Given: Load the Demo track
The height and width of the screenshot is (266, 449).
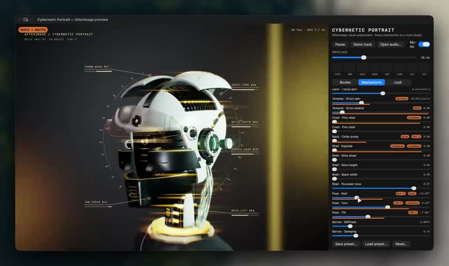Looking at the screenshot, I should (x=362, y=44).
